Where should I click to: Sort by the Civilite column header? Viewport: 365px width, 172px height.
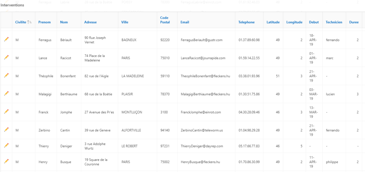point(20,22)
